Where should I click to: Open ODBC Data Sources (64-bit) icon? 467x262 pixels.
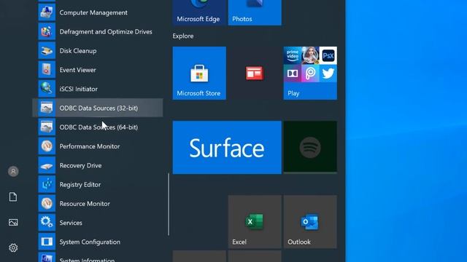click(x=47, y=127)
